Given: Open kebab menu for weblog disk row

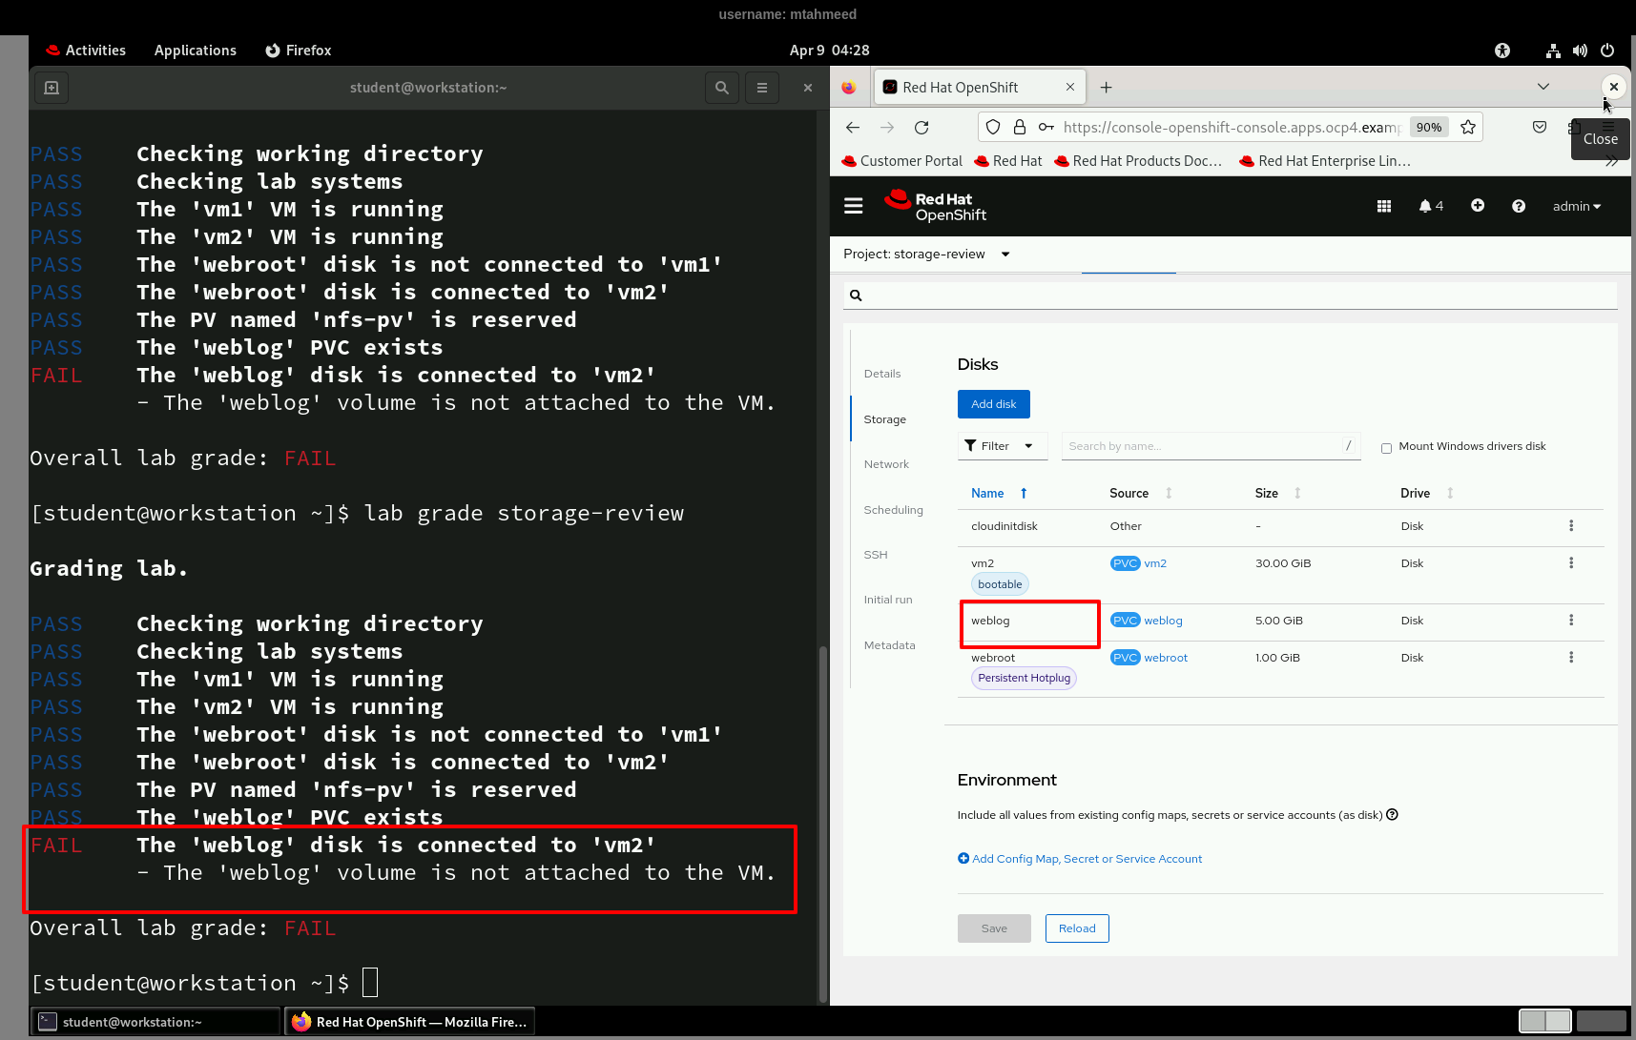Looking at the screenshot, I should point(1571,621).
